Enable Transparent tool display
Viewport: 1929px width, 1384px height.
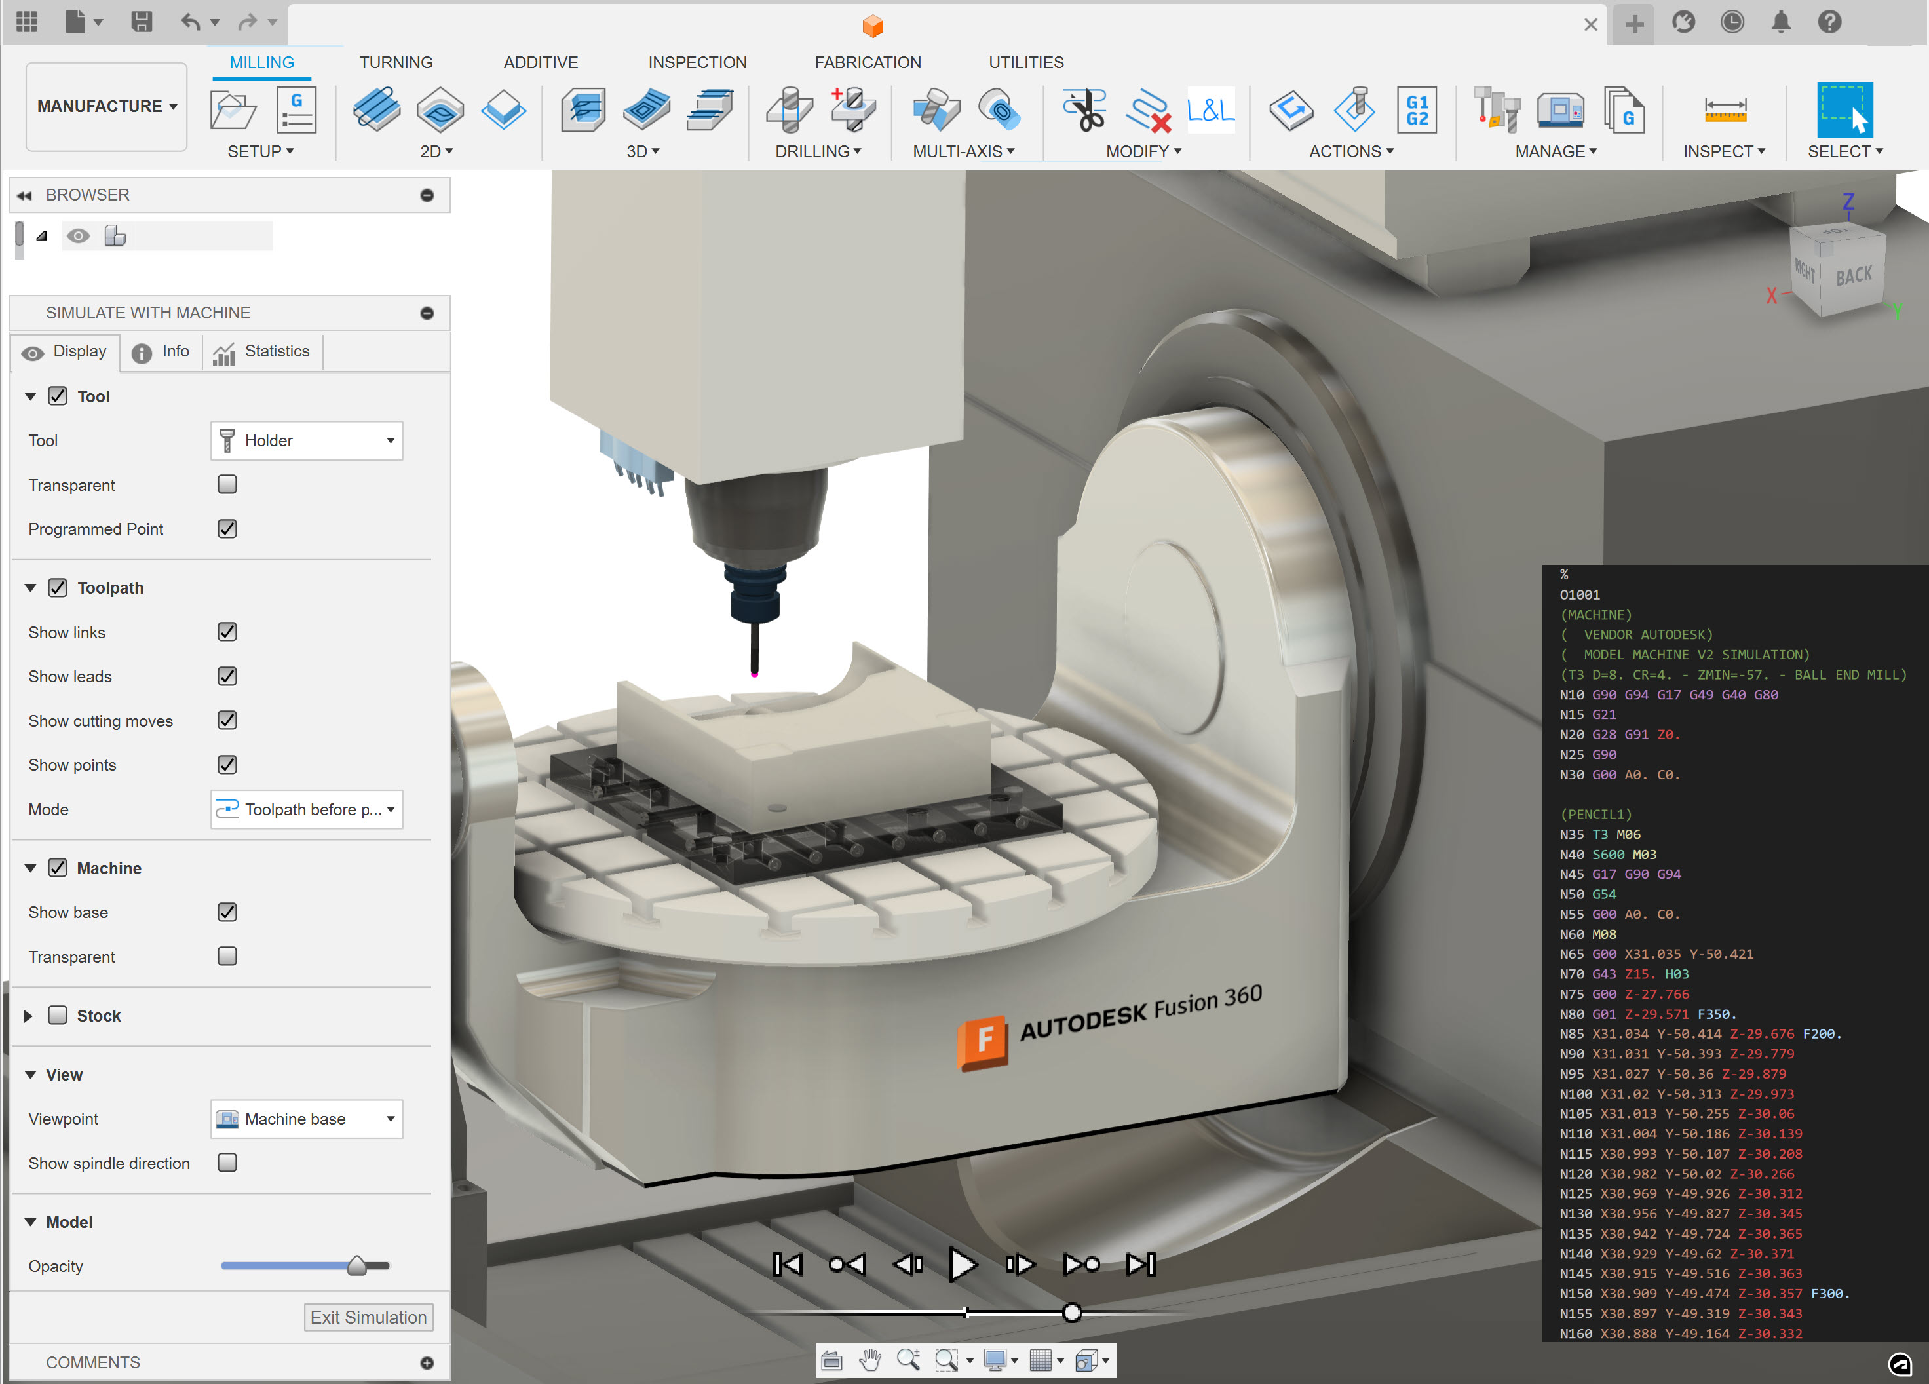click(x=226, y=485)
